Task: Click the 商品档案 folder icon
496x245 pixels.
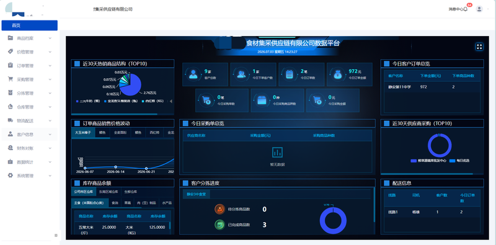Action: (x=11, y=38)
